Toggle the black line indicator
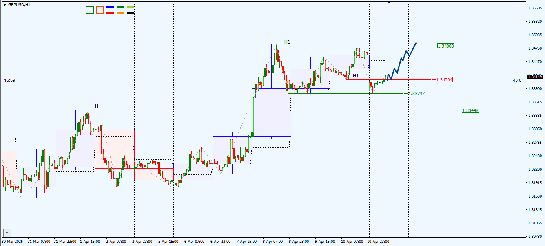Image resolution: width=545 pixels, height=246 pixels. 131,13
